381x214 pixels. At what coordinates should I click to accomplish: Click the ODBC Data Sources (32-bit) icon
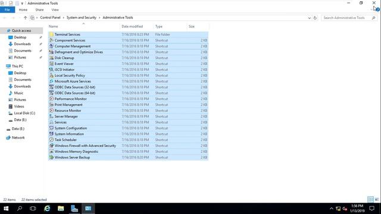click(x=51, y=87)
